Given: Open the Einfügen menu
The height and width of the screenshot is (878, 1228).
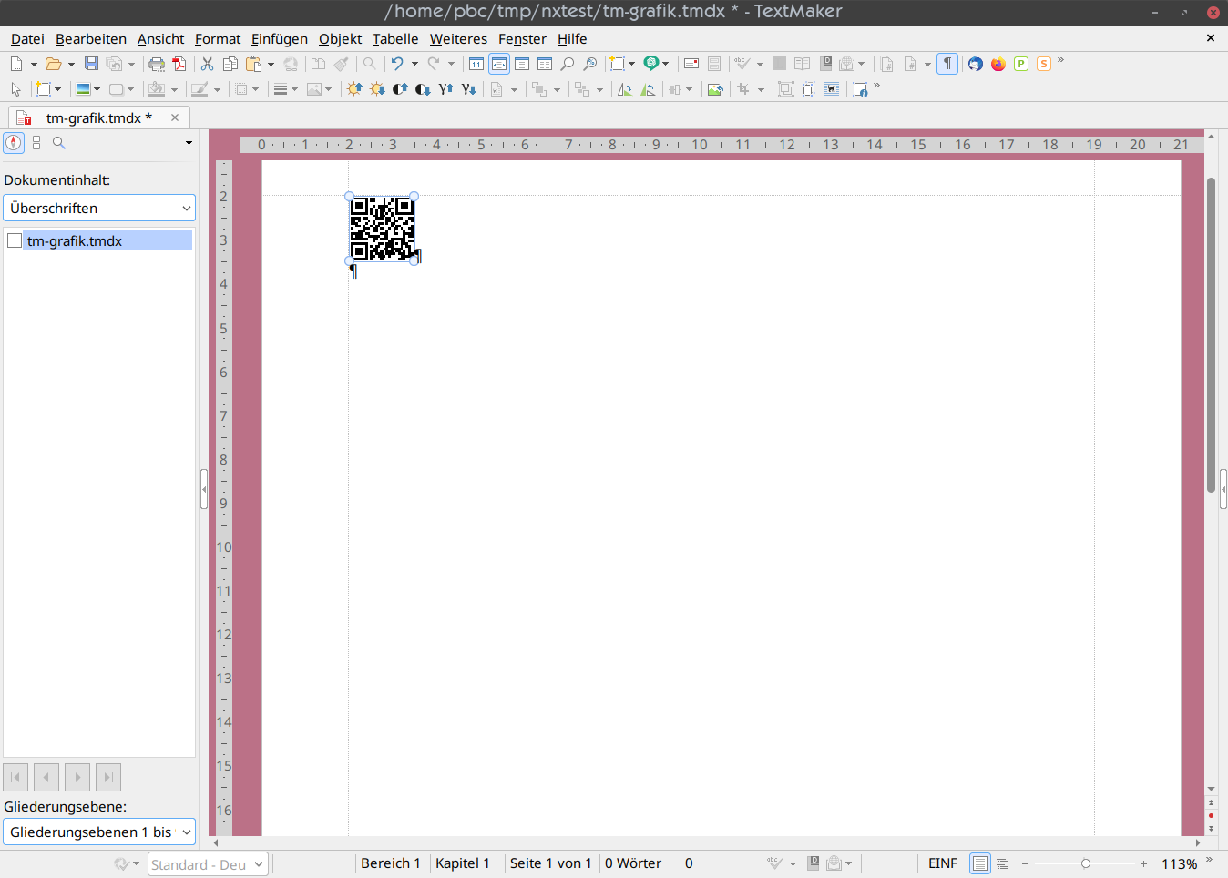Looking at the screenshot, I should click(x=280, y=39).
